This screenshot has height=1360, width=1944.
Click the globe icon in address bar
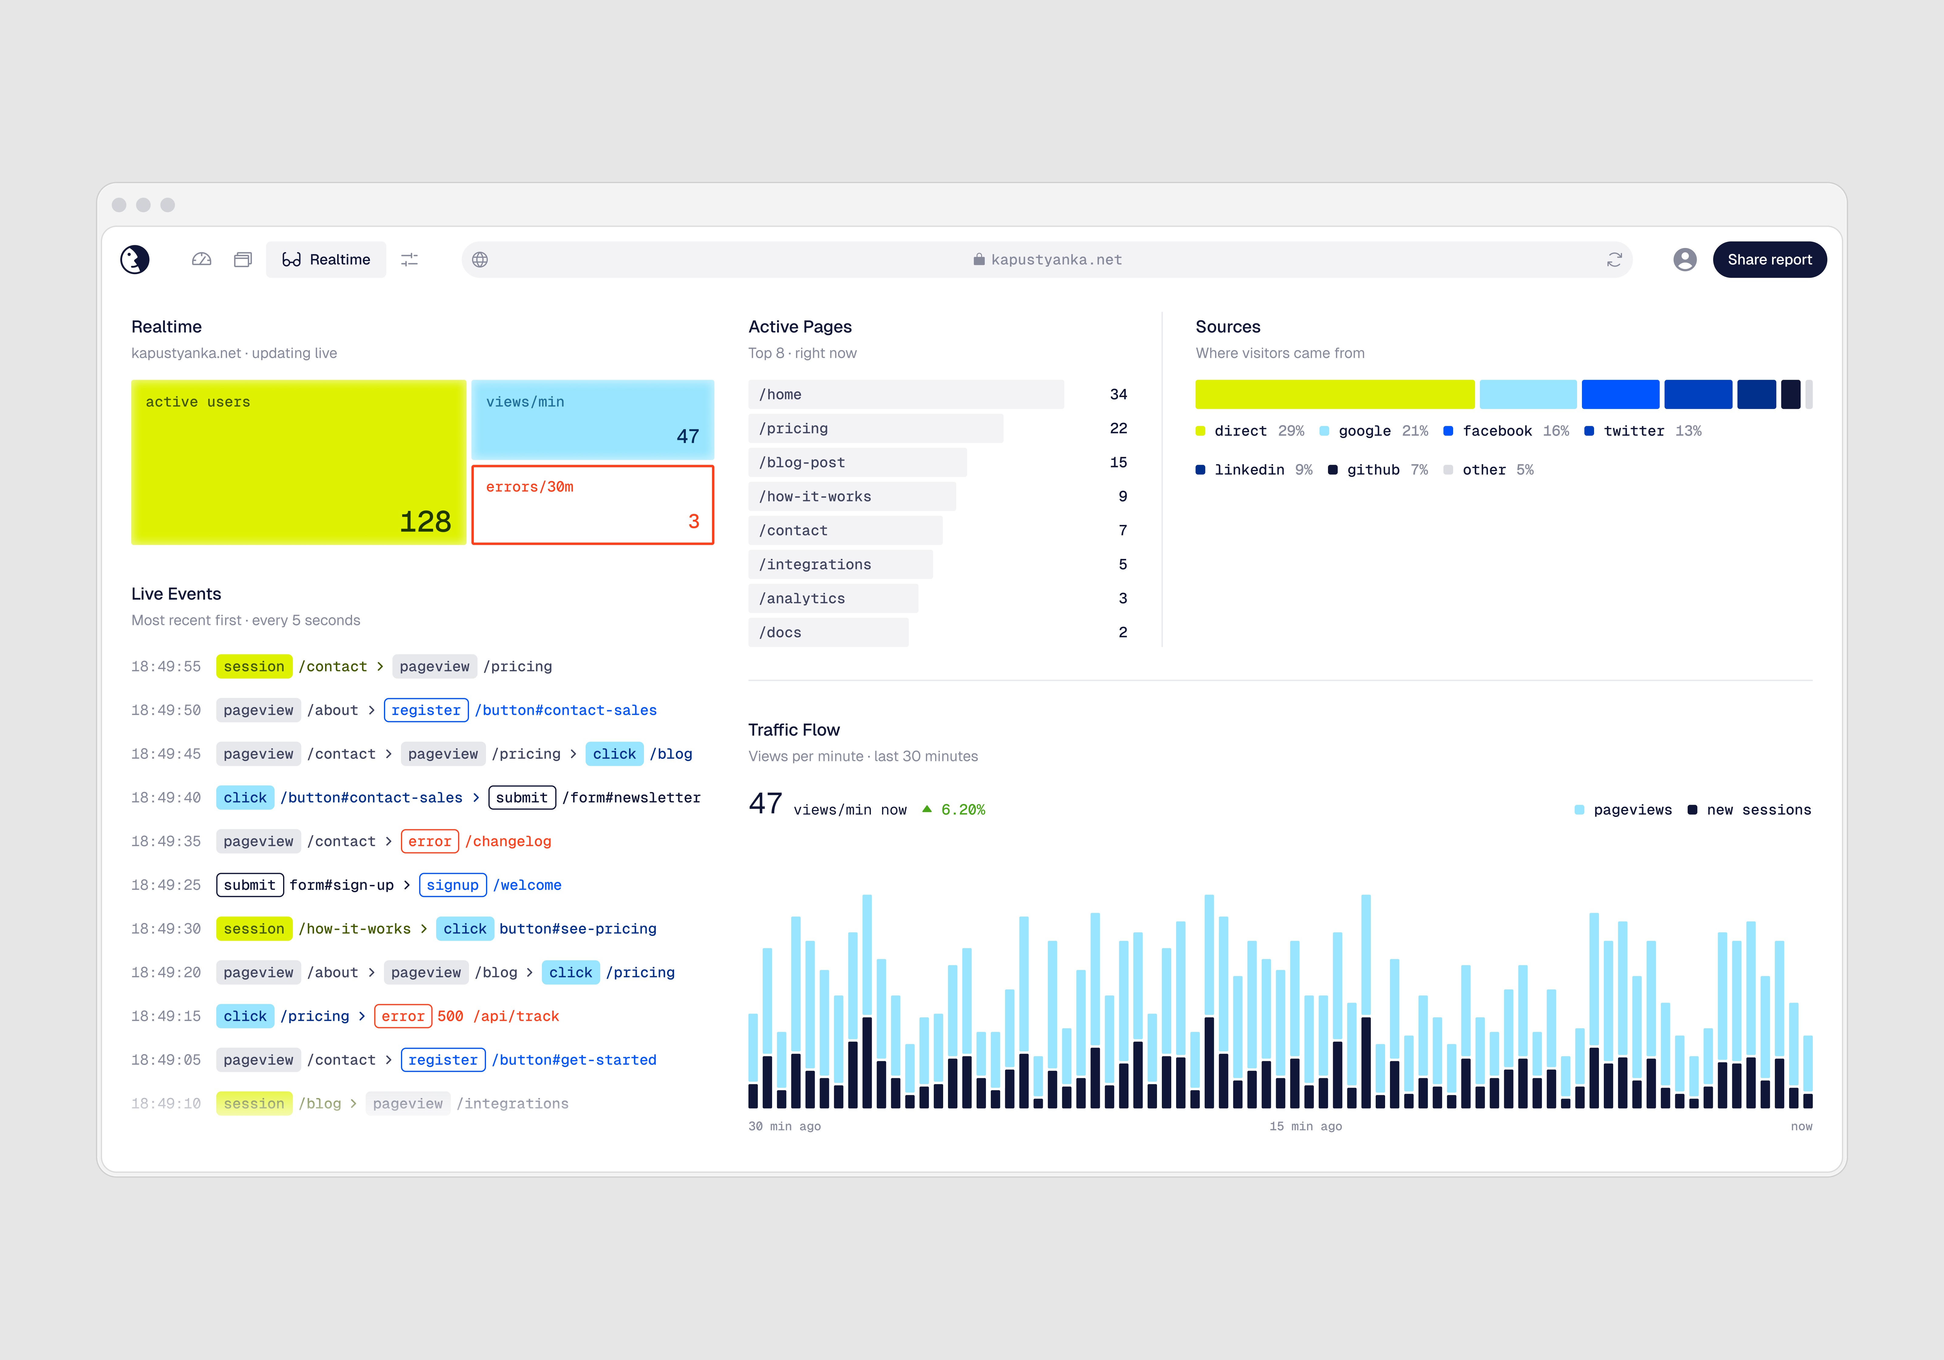(x=480, y=260)
